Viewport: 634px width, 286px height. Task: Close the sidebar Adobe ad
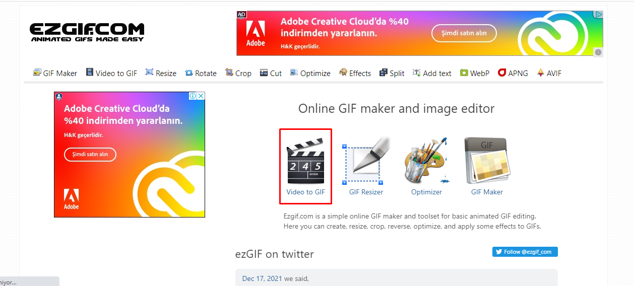click(201, 96)
